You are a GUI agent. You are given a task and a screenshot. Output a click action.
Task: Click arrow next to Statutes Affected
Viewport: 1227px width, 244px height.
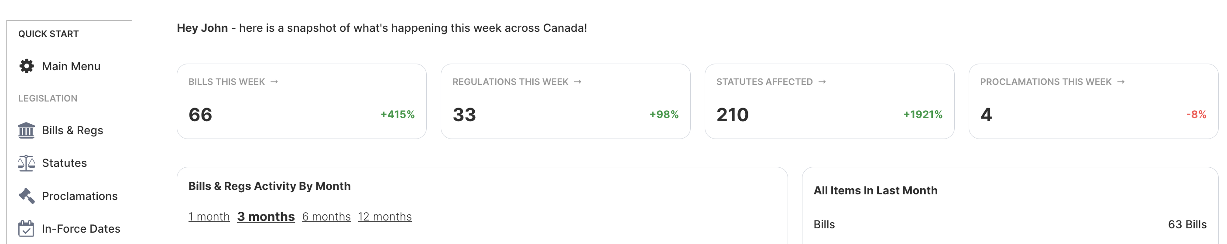(822, 82)
